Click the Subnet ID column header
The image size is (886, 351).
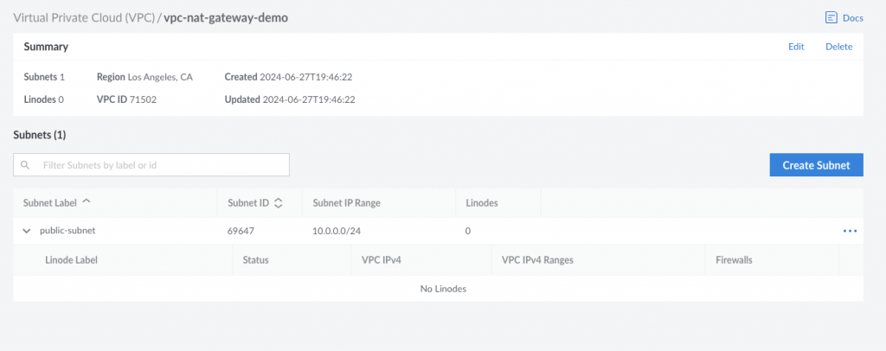[x=247, y=203]
